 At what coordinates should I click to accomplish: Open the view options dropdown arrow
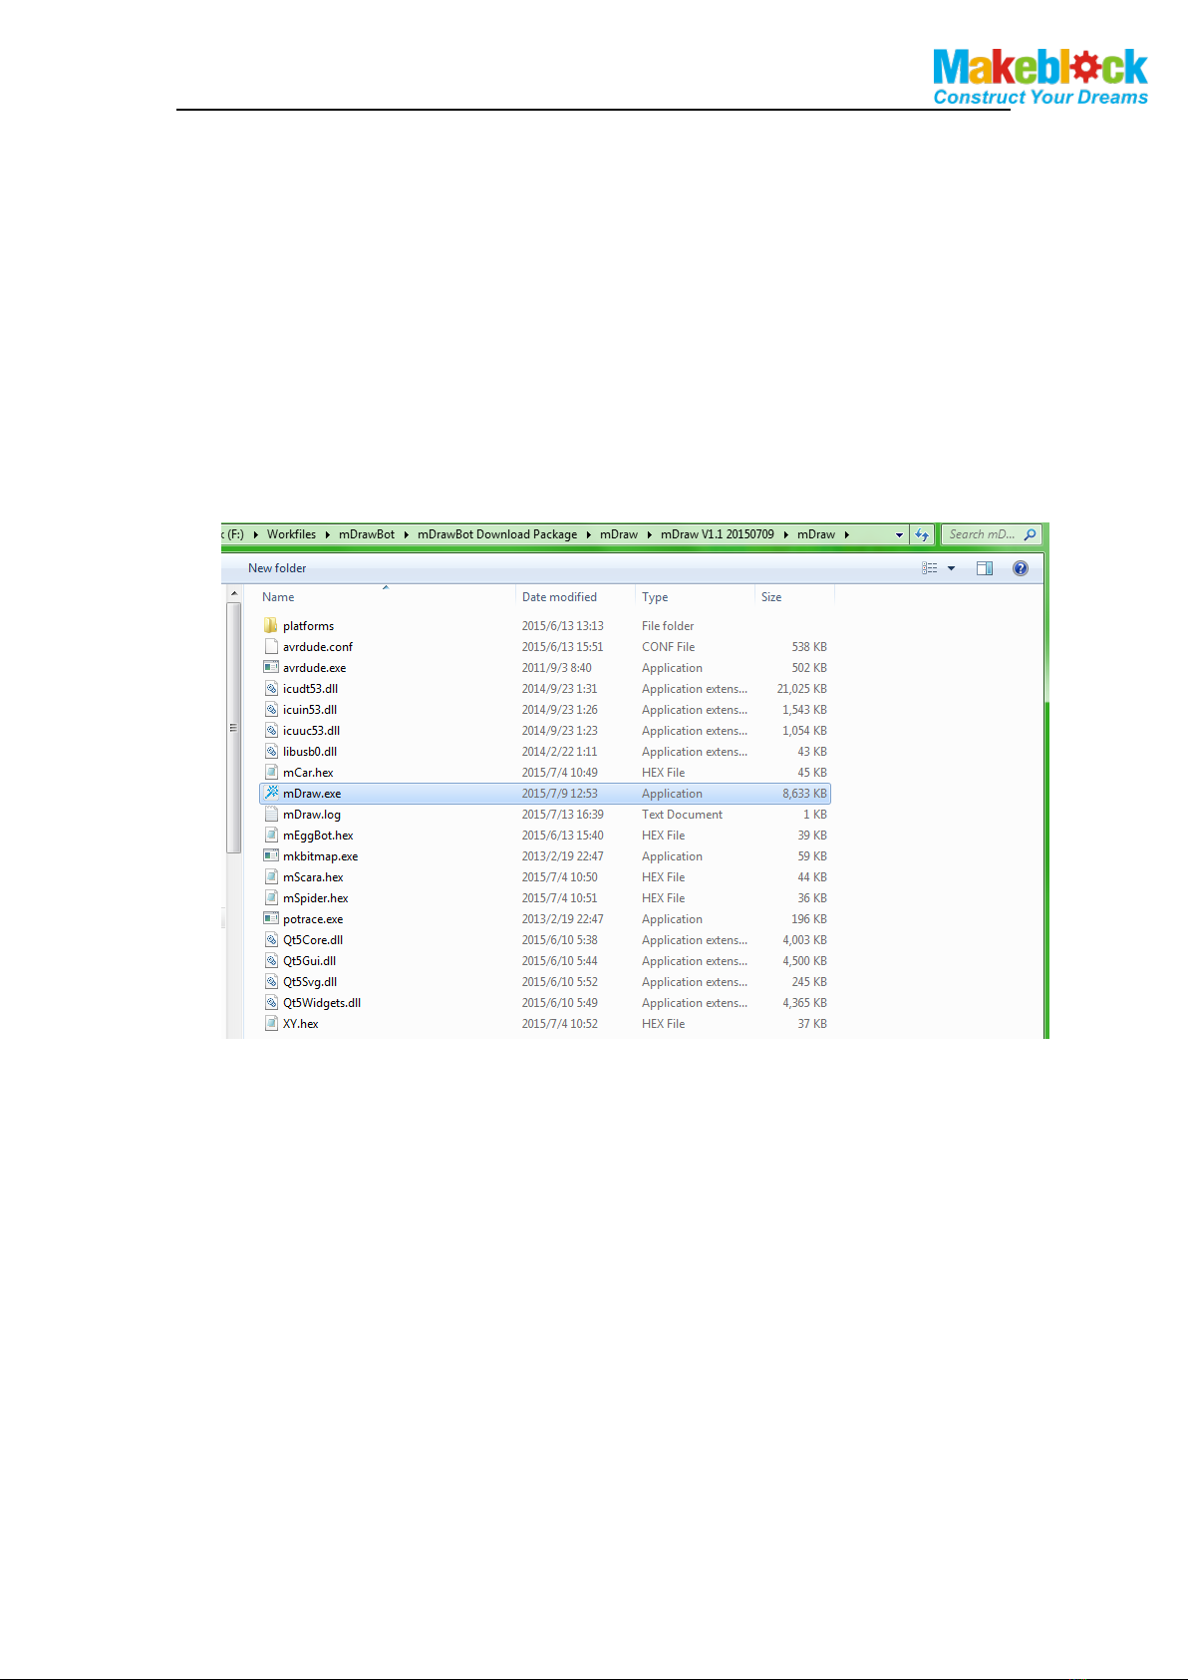(951, 568)
